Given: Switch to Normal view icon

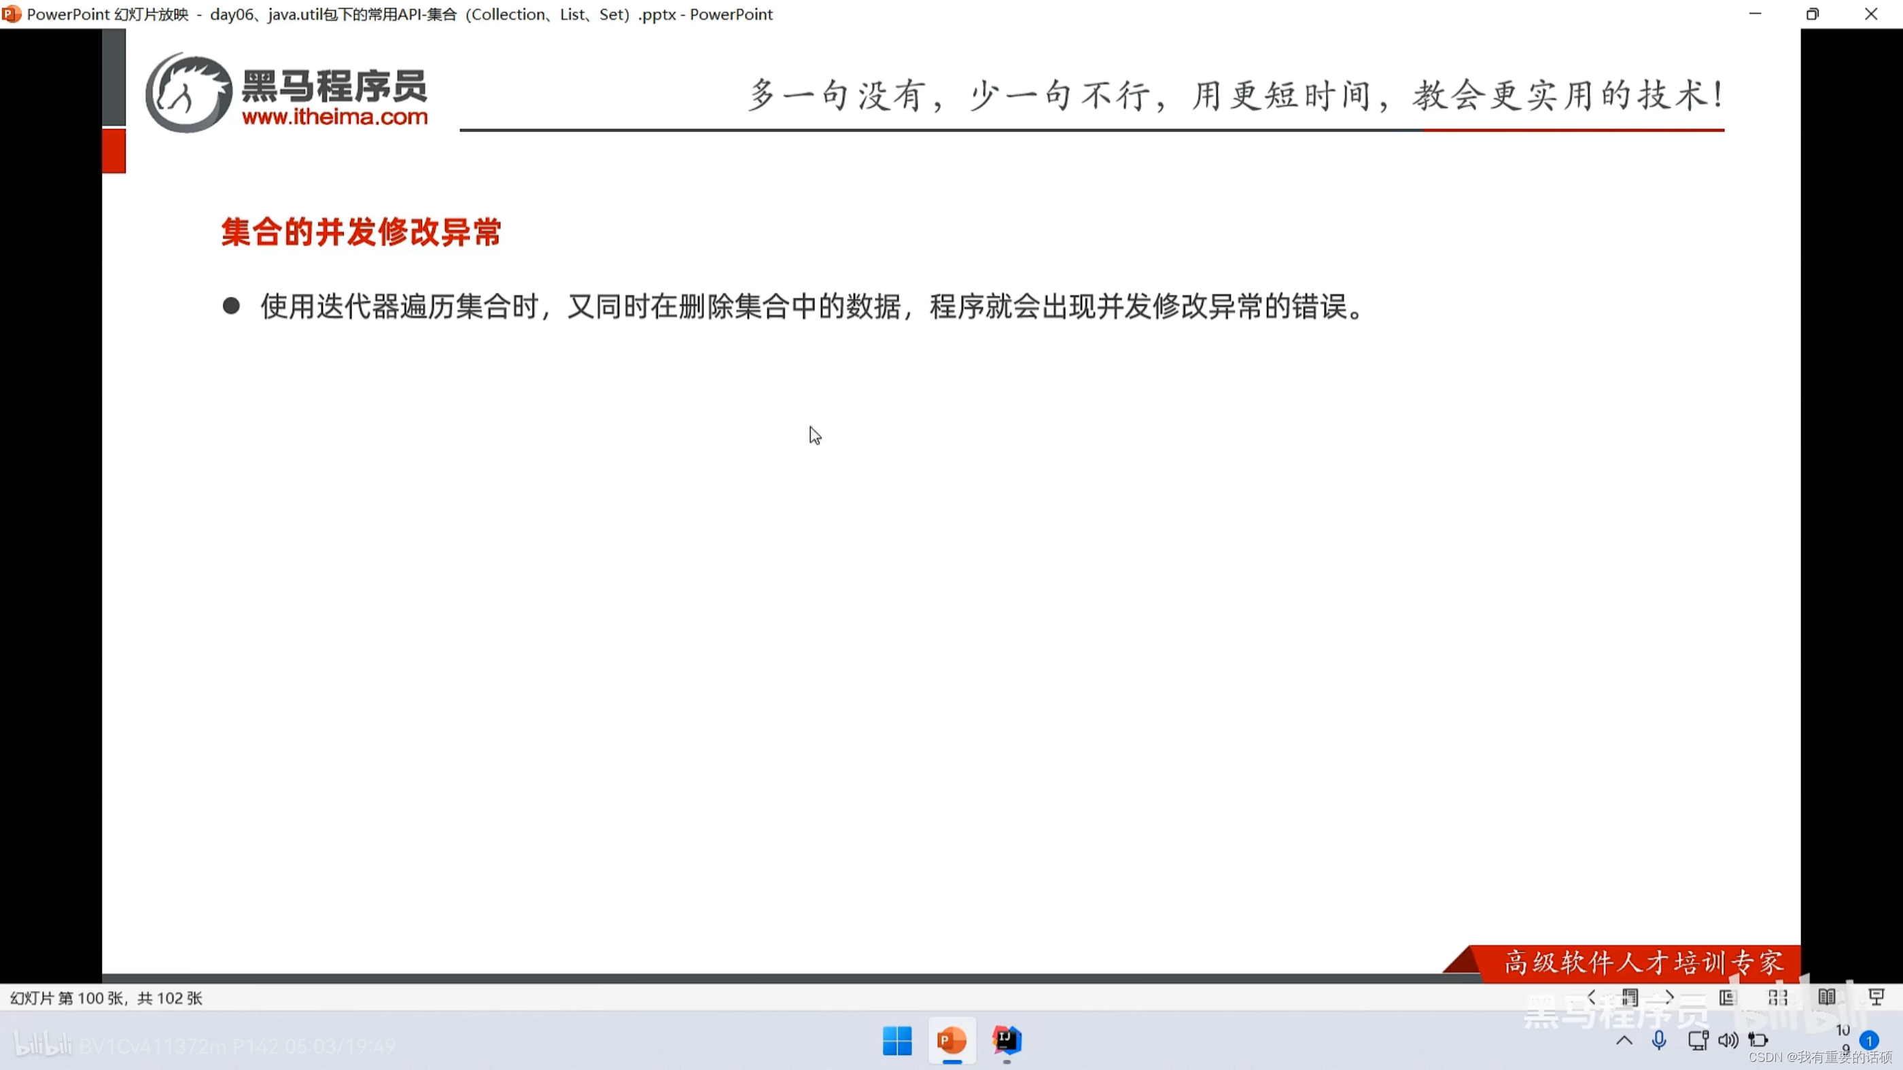Looking at the screenshot, I should (1727, 997).
